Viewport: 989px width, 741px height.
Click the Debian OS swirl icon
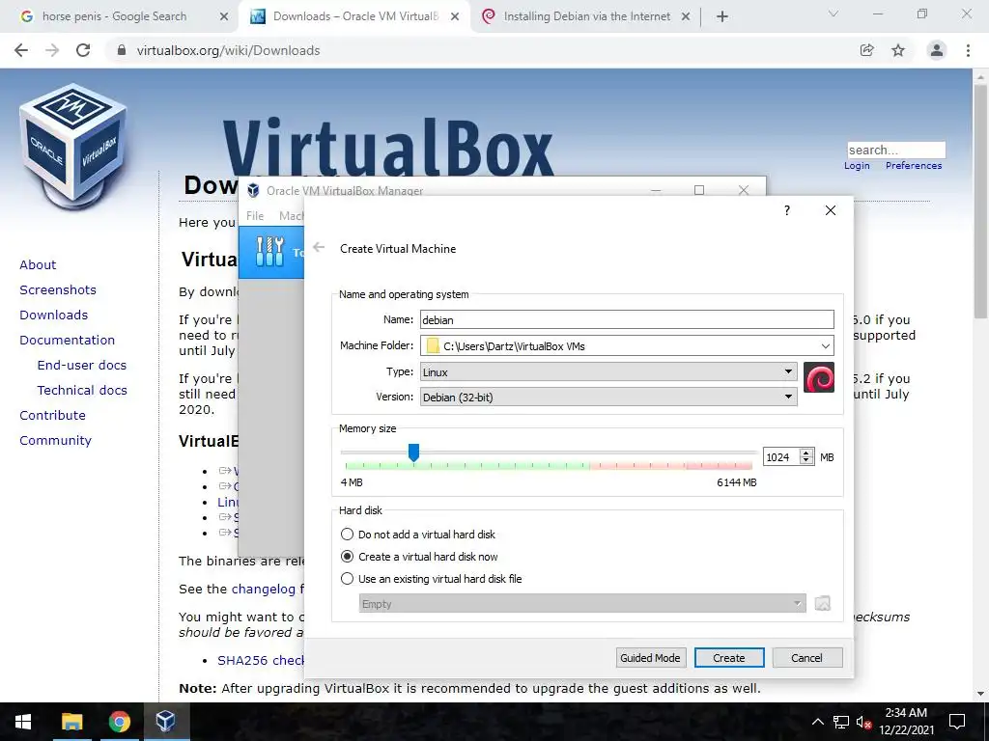click(x=819, y=377)
